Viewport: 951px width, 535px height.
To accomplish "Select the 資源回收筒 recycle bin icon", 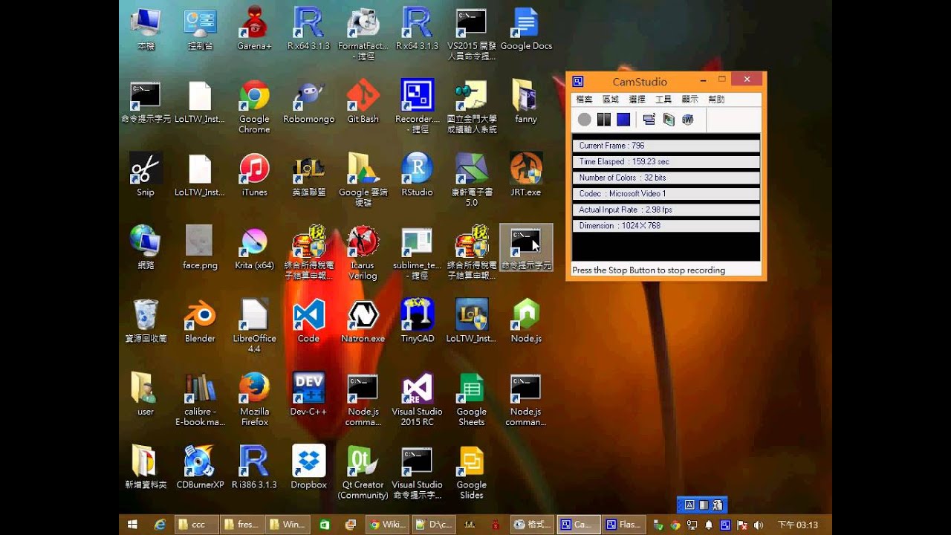I will coord(146,321).
